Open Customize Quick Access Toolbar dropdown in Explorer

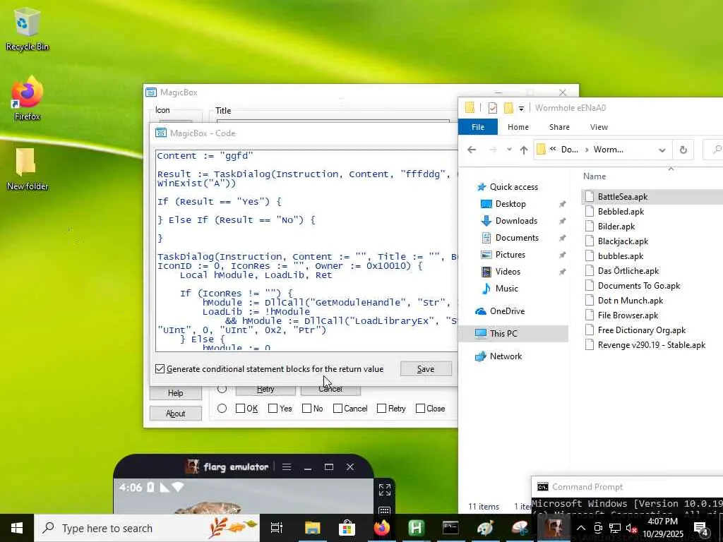pyautogui.click(x=521, y=109)
